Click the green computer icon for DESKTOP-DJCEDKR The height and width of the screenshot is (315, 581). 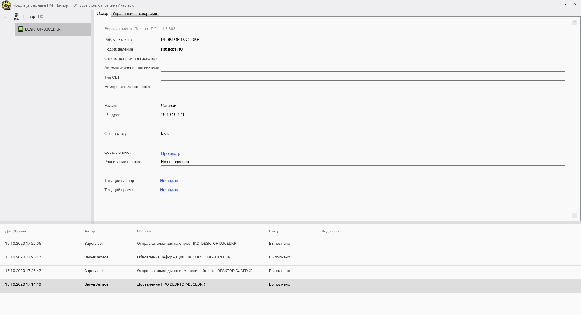click(21, 29)
